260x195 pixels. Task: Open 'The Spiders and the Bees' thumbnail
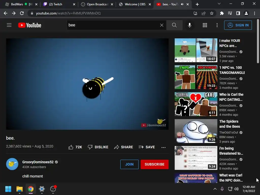coord(196,131)
